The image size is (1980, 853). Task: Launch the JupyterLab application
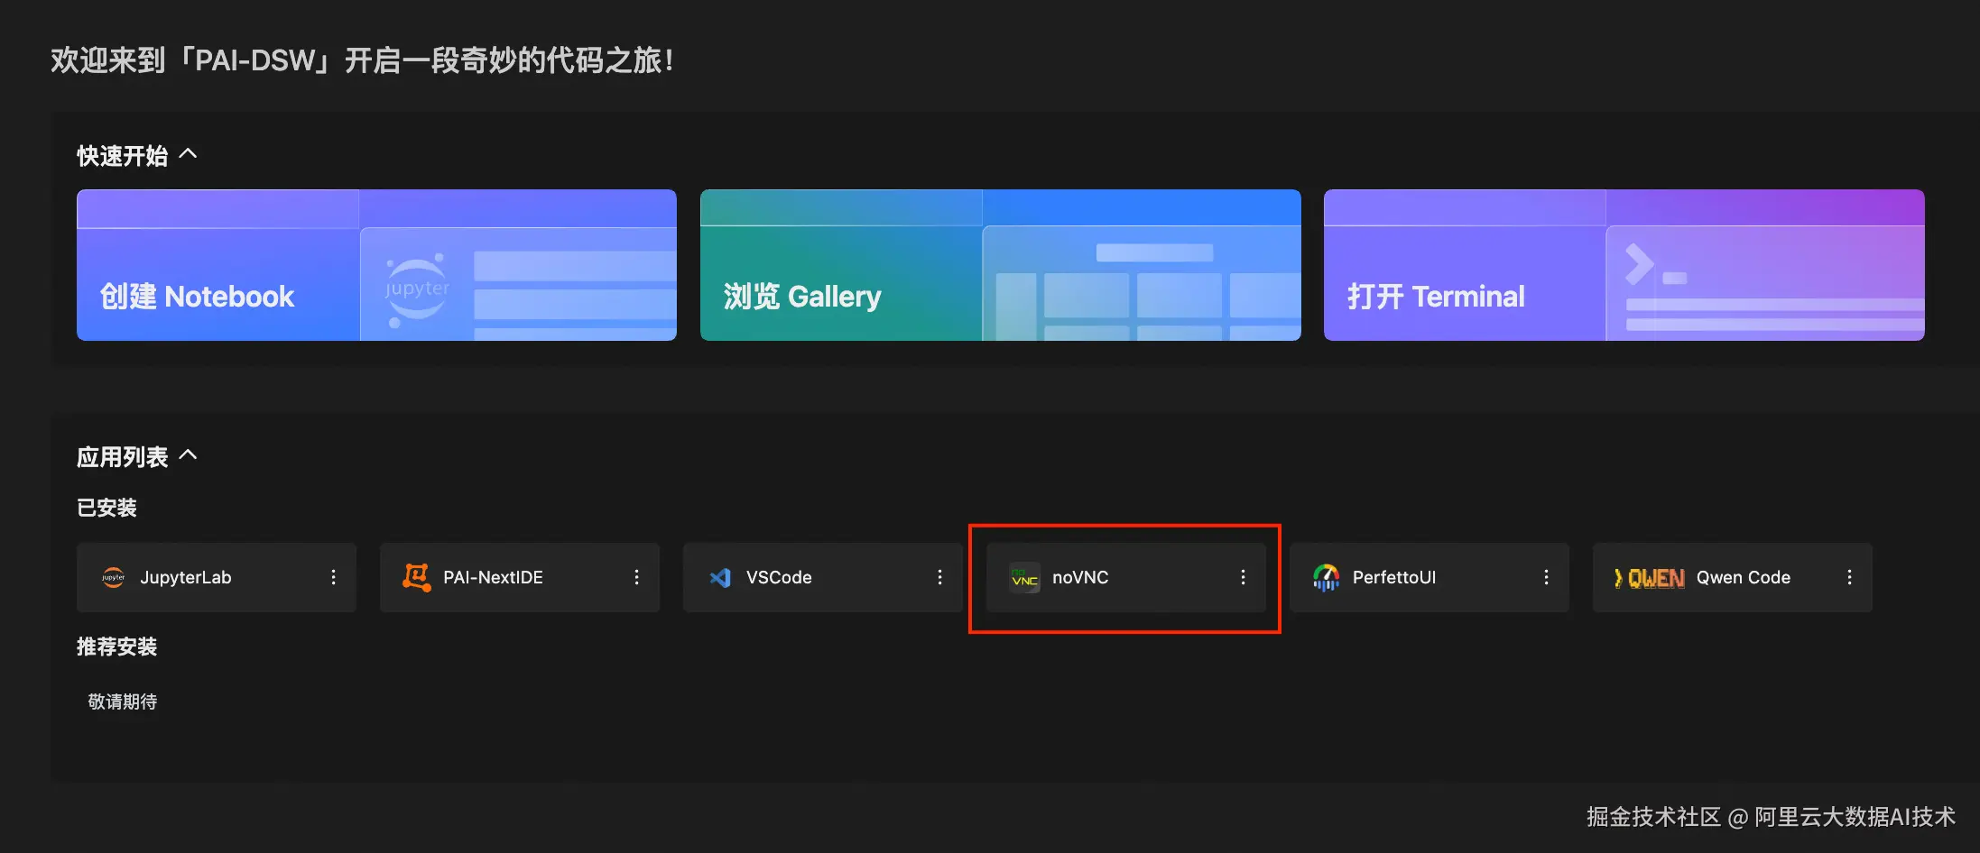(x=216, y=577)
